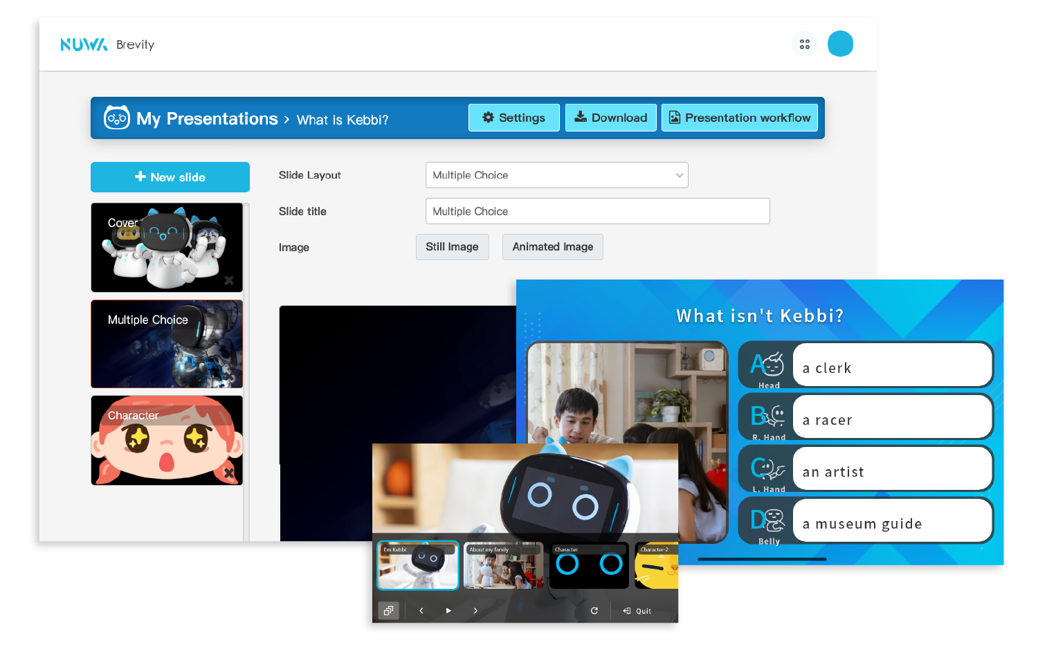Select answer C 'an artist'
Image resolution: width=1038 pixels, height=649 pixels.
click(893, 468)
